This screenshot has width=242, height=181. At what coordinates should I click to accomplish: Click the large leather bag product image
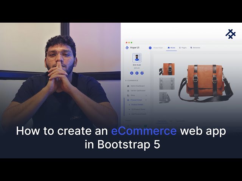click(206, 83)
